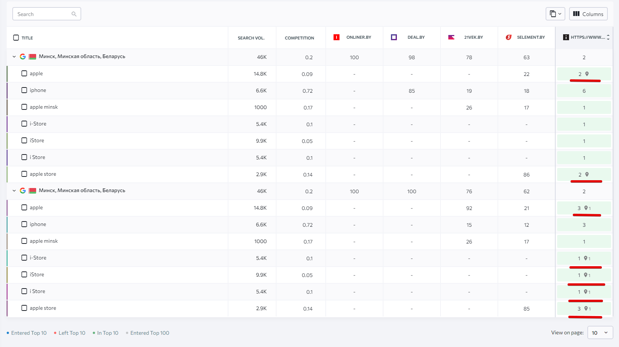Collapse the first Минск, Минская область group
The width and height of the screenshot is (619, 347).
(14, 57)
